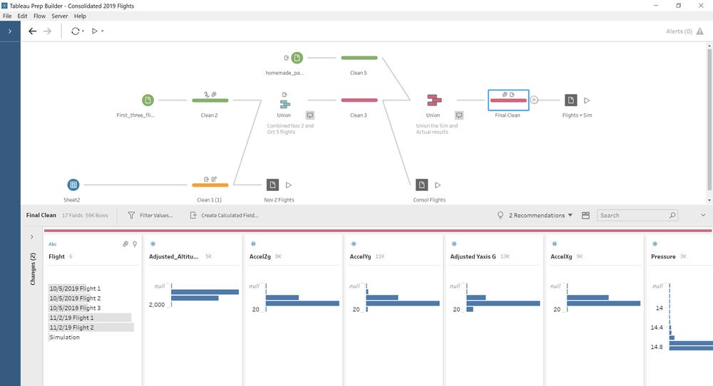Click Create Calculated Field button
Image resolution: width=713 pixels, height=386 pixels.
pyautogui.click(x=224, y=215)
